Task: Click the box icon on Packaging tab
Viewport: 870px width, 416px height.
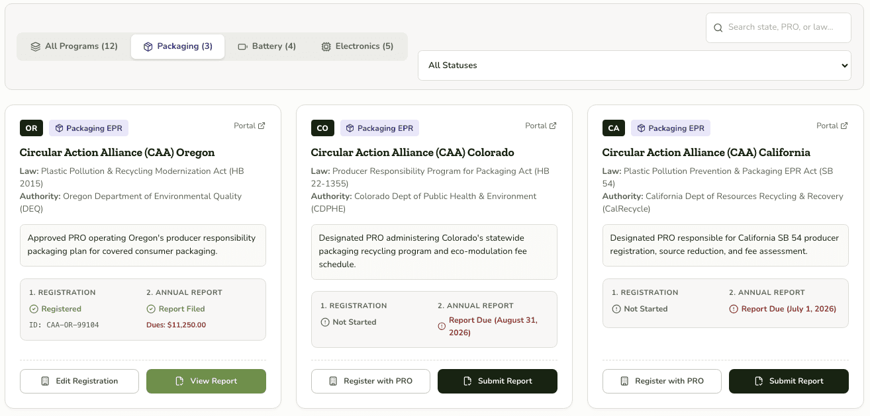Action: [x=148, y=47]
